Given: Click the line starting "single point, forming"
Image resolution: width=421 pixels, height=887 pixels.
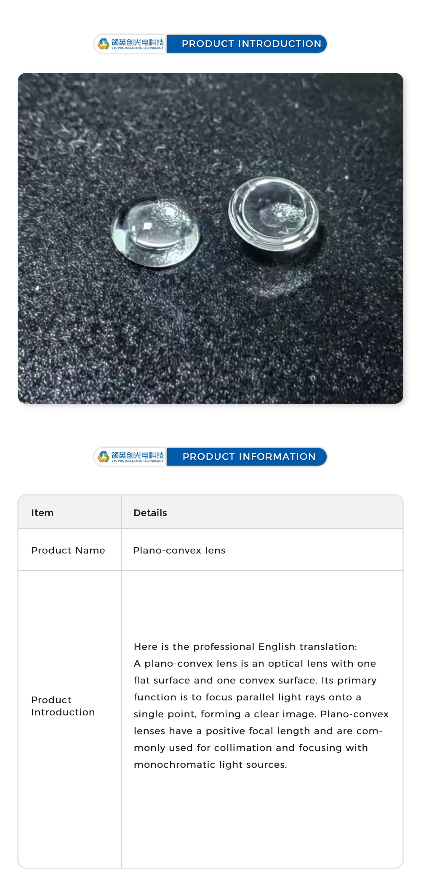Looking at the screenshot, I should point(261,714).
